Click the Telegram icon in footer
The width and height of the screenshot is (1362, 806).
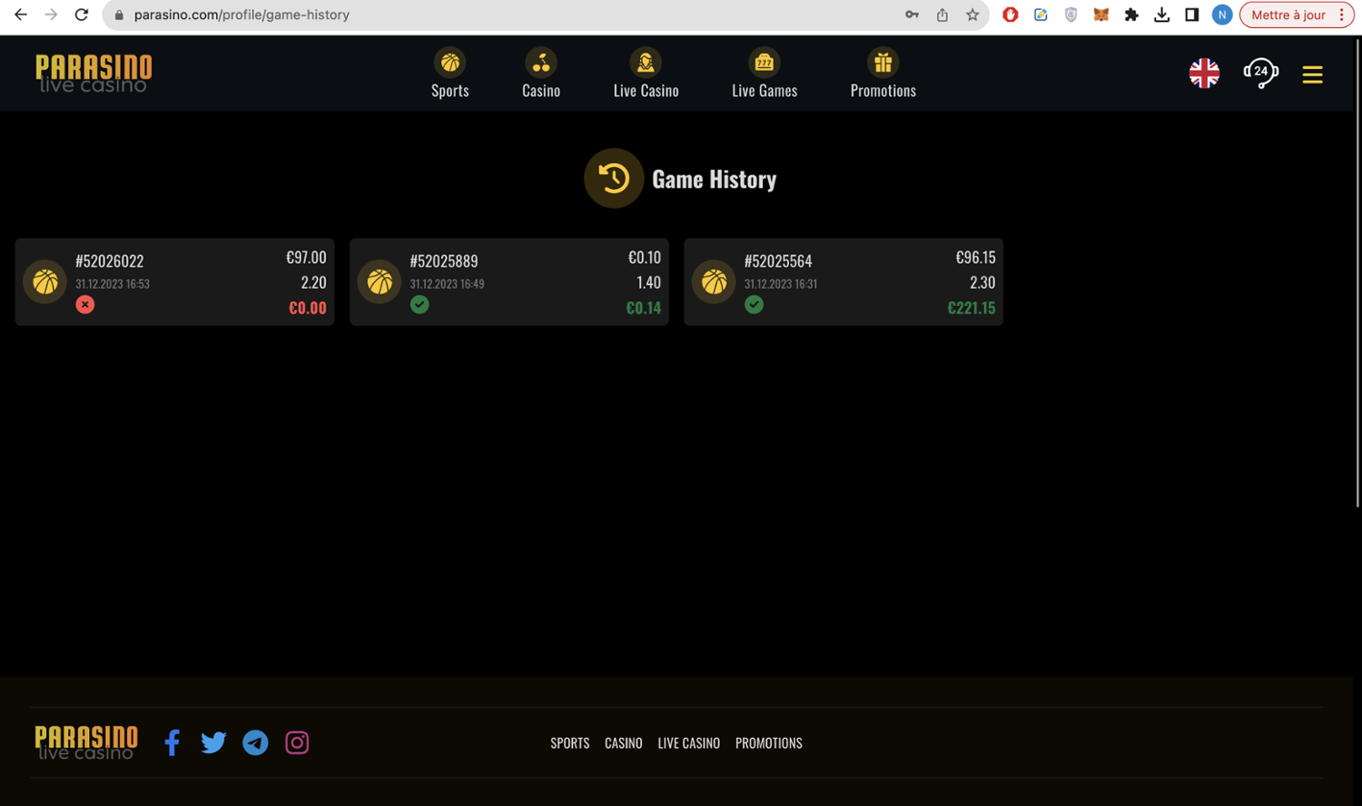point(255,742)
